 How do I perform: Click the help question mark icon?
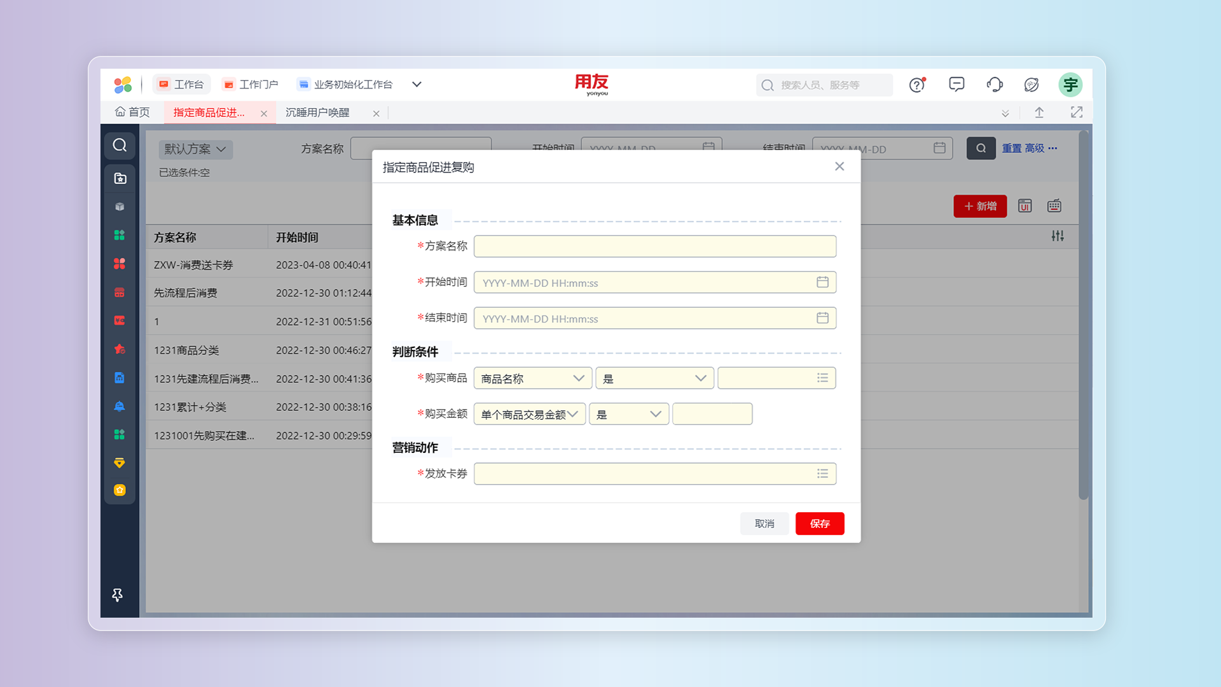click(x=916, y=85)
